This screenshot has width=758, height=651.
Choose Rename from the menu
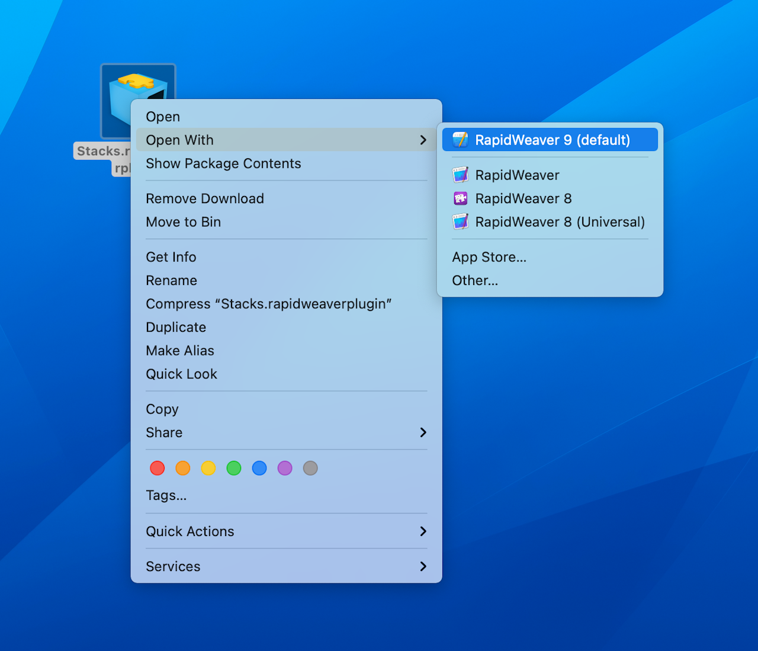[171, 280]
